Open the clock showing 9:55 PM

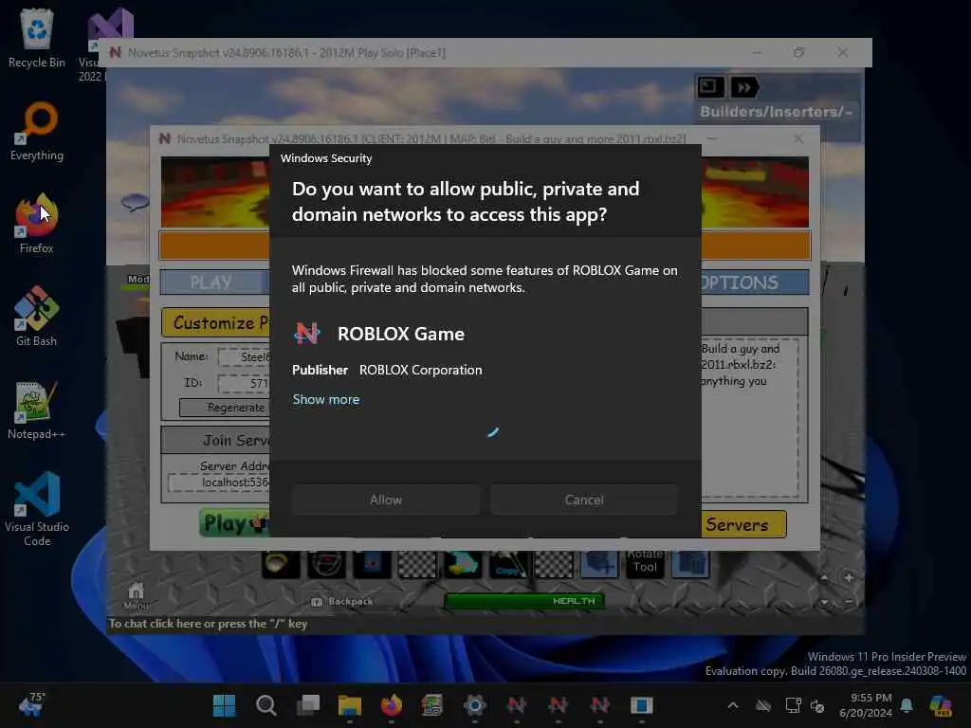click(x=866, y=705)
